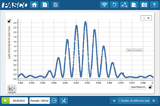Click the tallest central peak data point

click(x=85, y=22)
